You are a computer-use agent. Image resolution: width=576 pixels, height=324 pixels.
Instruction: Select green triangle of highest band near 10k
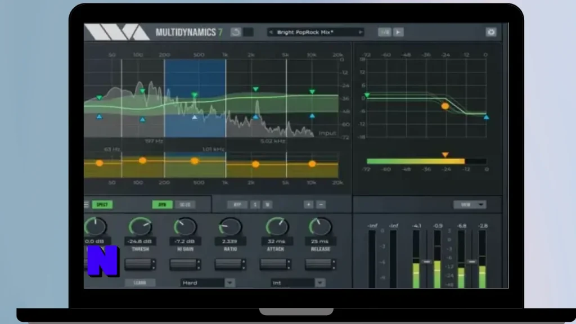coord(312,92)
